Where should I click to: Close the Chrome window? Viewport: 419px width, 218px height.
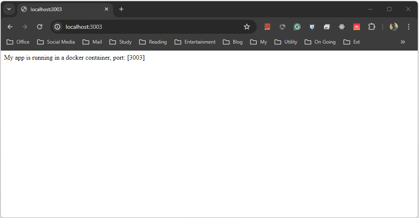[x=408, y=9]
